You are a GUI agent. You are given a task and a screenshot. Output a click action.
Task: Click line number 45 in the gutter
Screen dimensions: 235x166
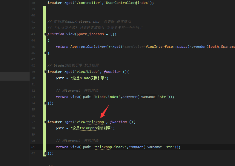(33, 47)
